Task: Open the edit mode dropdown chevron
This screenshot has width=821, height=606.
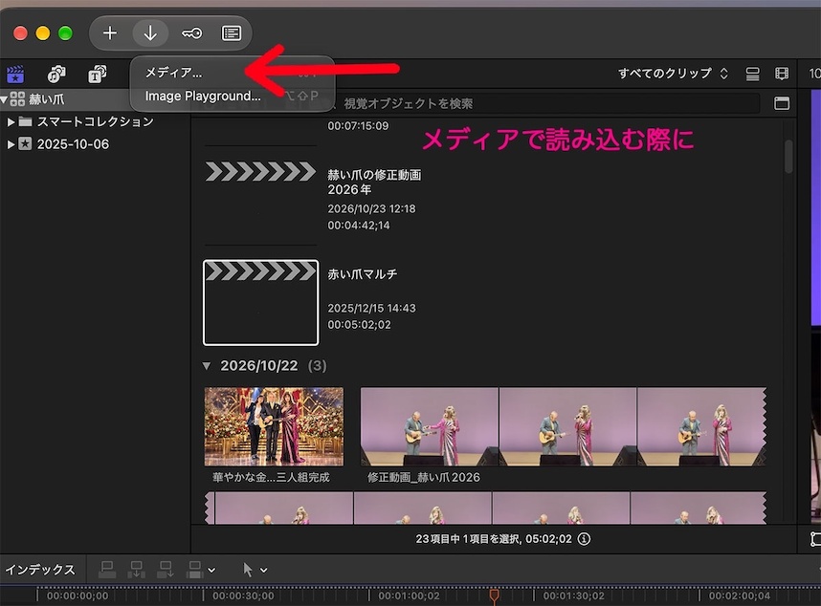Action: (x=211, y=571)
